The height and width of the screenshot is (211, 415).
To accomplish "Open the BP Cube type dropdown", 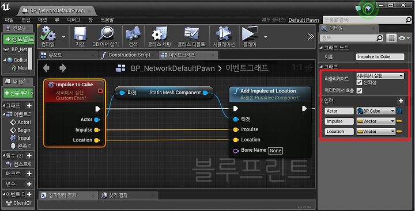I will click(x=376, y=111).
